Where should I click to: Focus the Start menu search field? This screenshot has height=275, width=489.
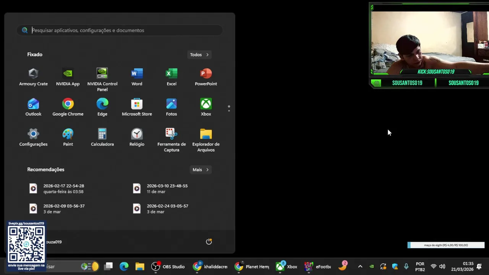pyautogui.click(x=120, y=30)
